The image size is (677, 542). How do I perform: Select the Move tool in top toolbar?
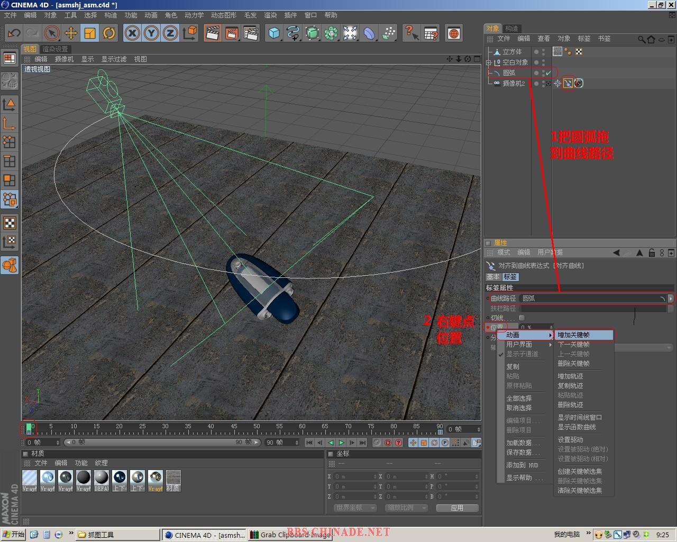click(x=71, y=33)
